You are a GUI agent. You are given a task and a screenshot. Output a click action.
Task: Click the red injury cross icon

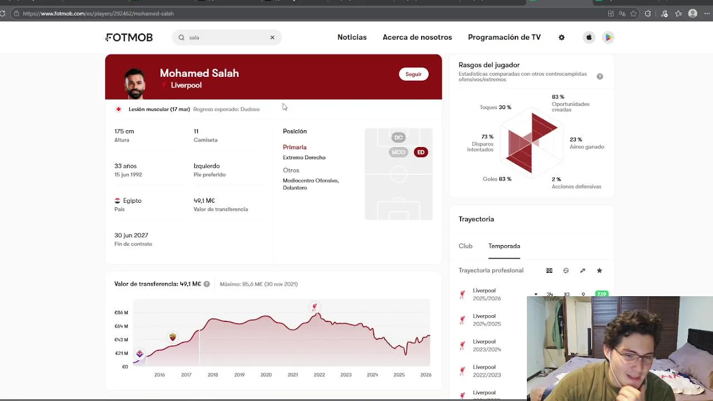[118, 109]
